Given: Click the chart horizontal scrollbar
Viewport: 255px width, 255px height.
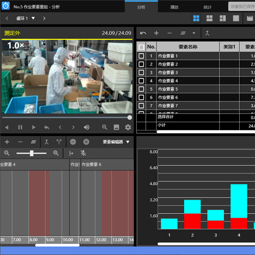Looking at the screenshot, I should pyautogui.click(x=206, y=244).
